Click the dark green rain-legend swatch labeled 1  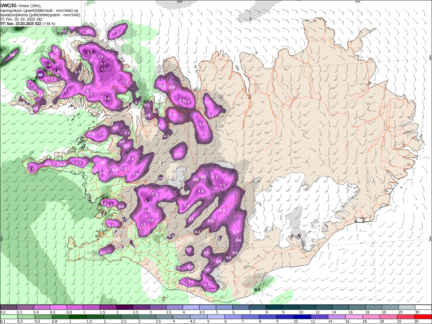(x=78, y=317)
